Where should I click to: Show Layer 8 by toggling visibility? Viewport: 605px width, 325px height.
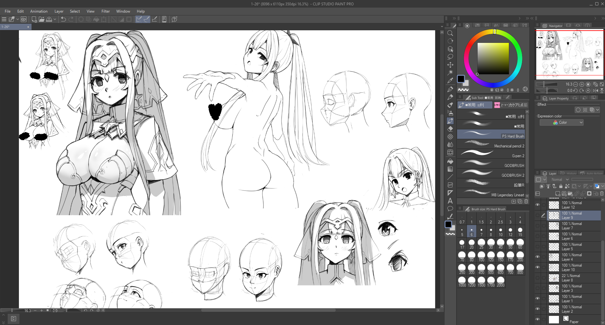[538, 278]
